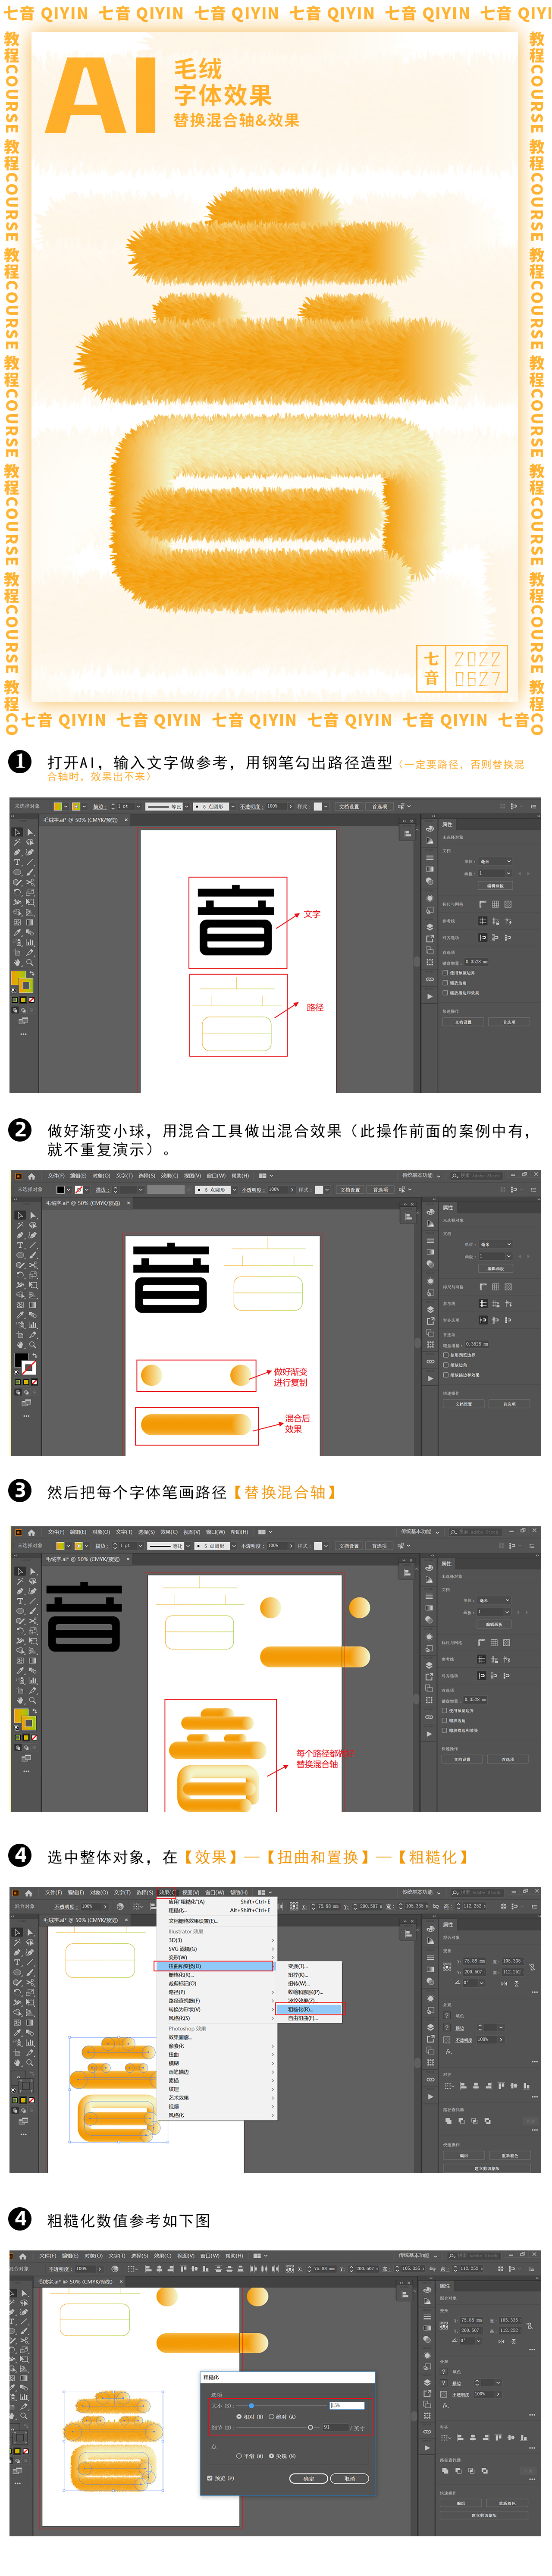Select the Hand tool in step 1 toolbar
This screenshot has height=2576, width=552.
17,962
